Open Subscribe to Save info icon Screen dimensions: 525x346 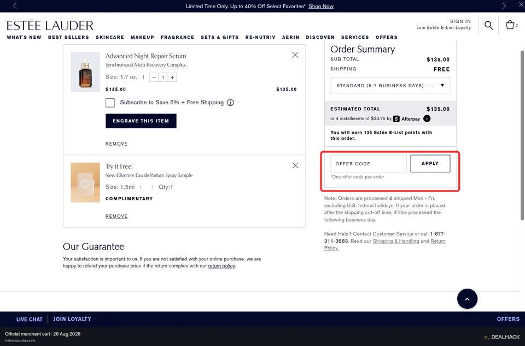tap(230, 103)
